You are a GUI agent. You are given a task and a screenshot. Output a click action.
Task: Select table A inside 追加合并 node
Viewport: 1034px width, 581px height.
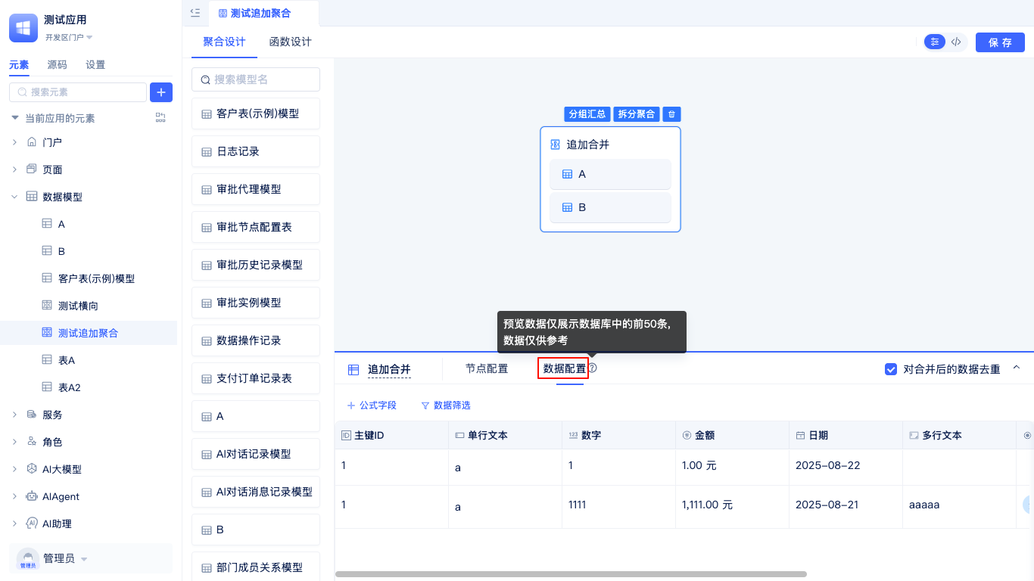[x=610, y=174]
